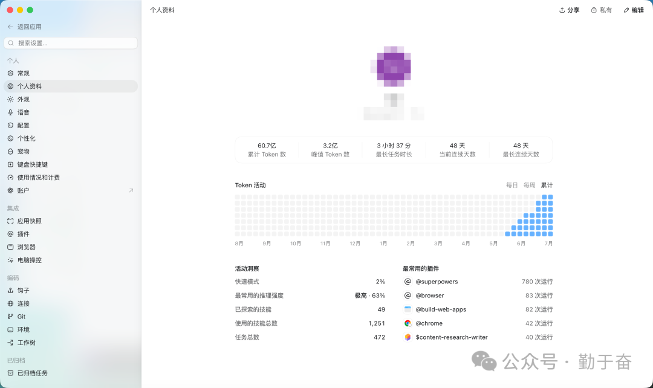
Task: Click the 工作树 icon in sidebar
Action: coord(10,343)
